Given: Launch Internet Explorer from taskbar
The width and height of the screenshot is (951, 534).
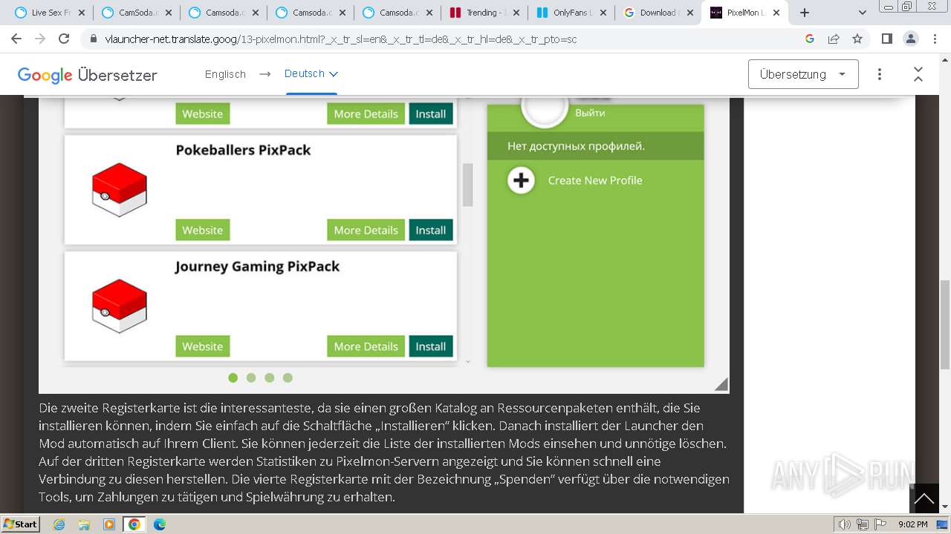Looking at the screenshot, I should (59, 524).
